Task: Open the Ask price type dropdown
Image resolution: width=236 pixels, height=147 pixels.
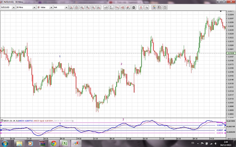Action: pos(60,7)
